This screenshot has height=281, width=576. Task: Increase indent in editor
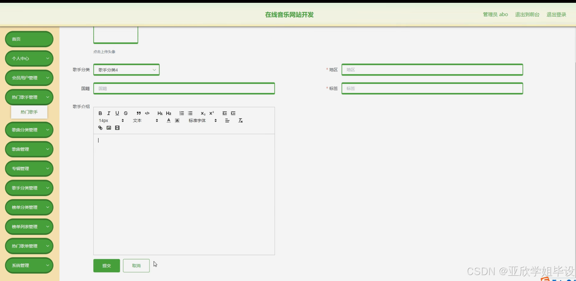233,113
